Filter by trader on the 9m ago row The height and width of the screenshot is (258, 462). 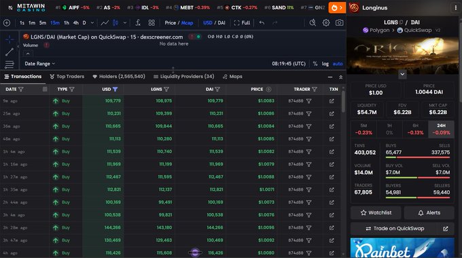click(x=308, y=101)
